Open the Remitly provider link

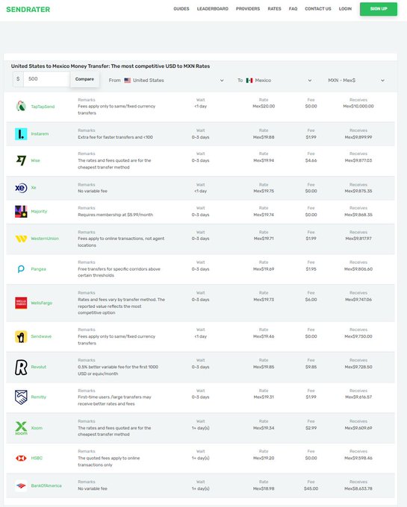[x=39, y=397]
